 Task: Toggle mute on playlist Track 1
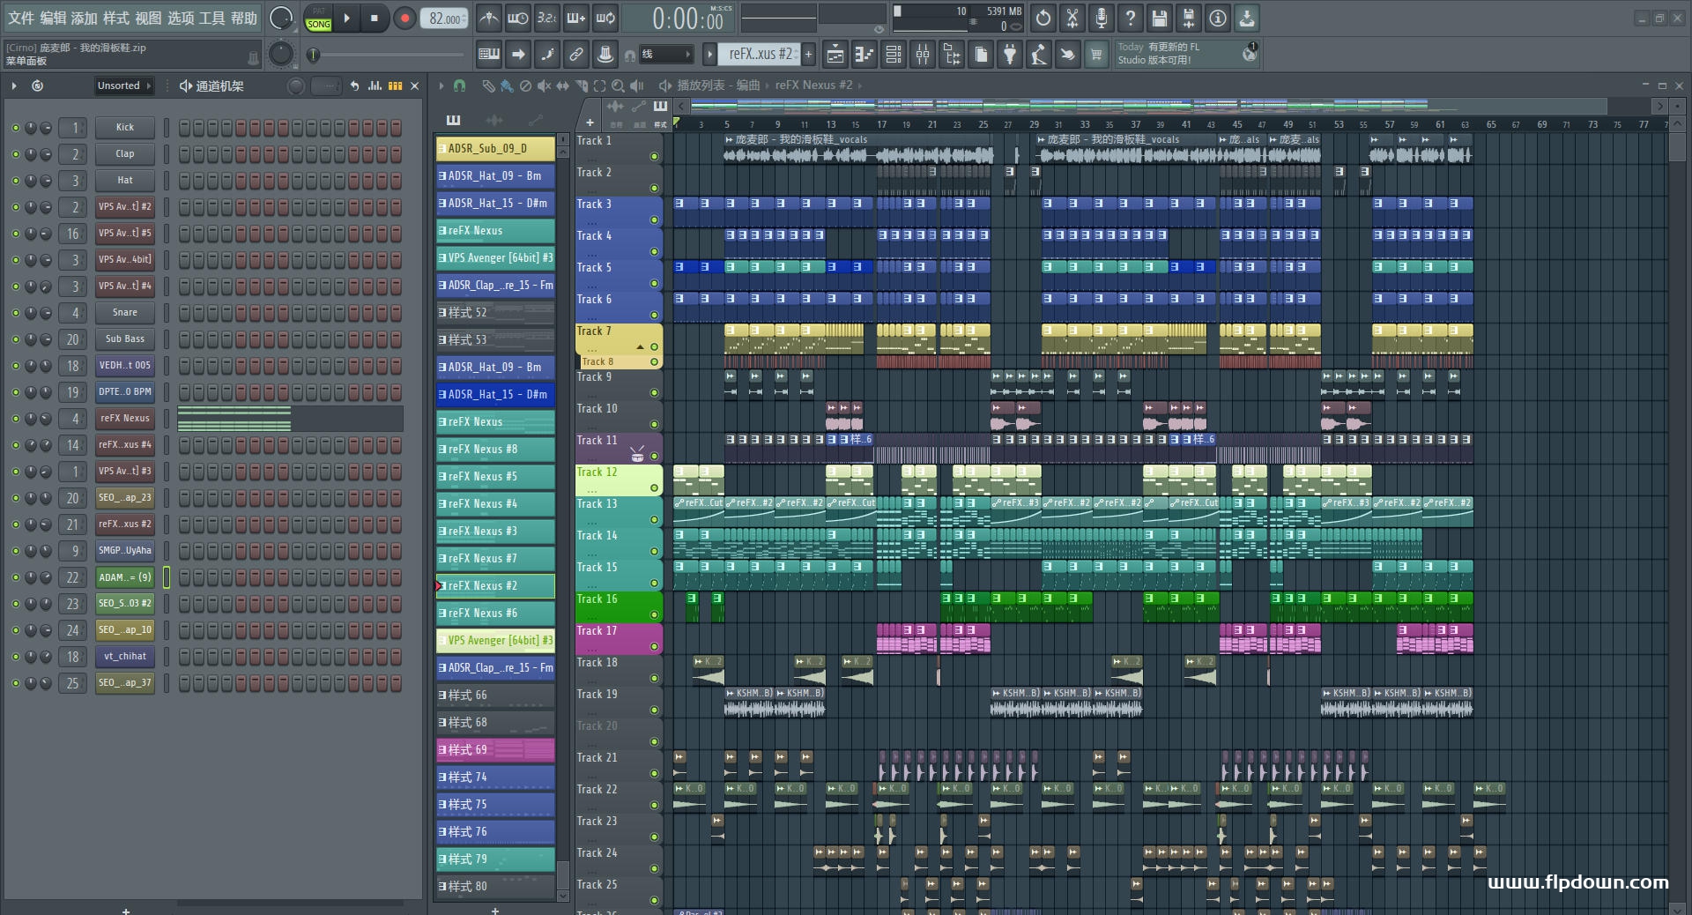pos(654,157)
